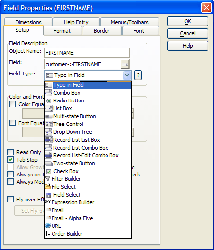Close the Field Properties dialog

pyautogui.click(x=206, y=8)
